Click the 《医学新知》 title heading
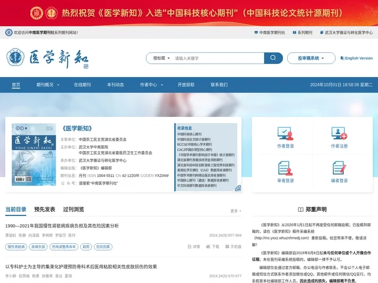The height and width of the screenshot is (283, 378). (x=77, y=128)
